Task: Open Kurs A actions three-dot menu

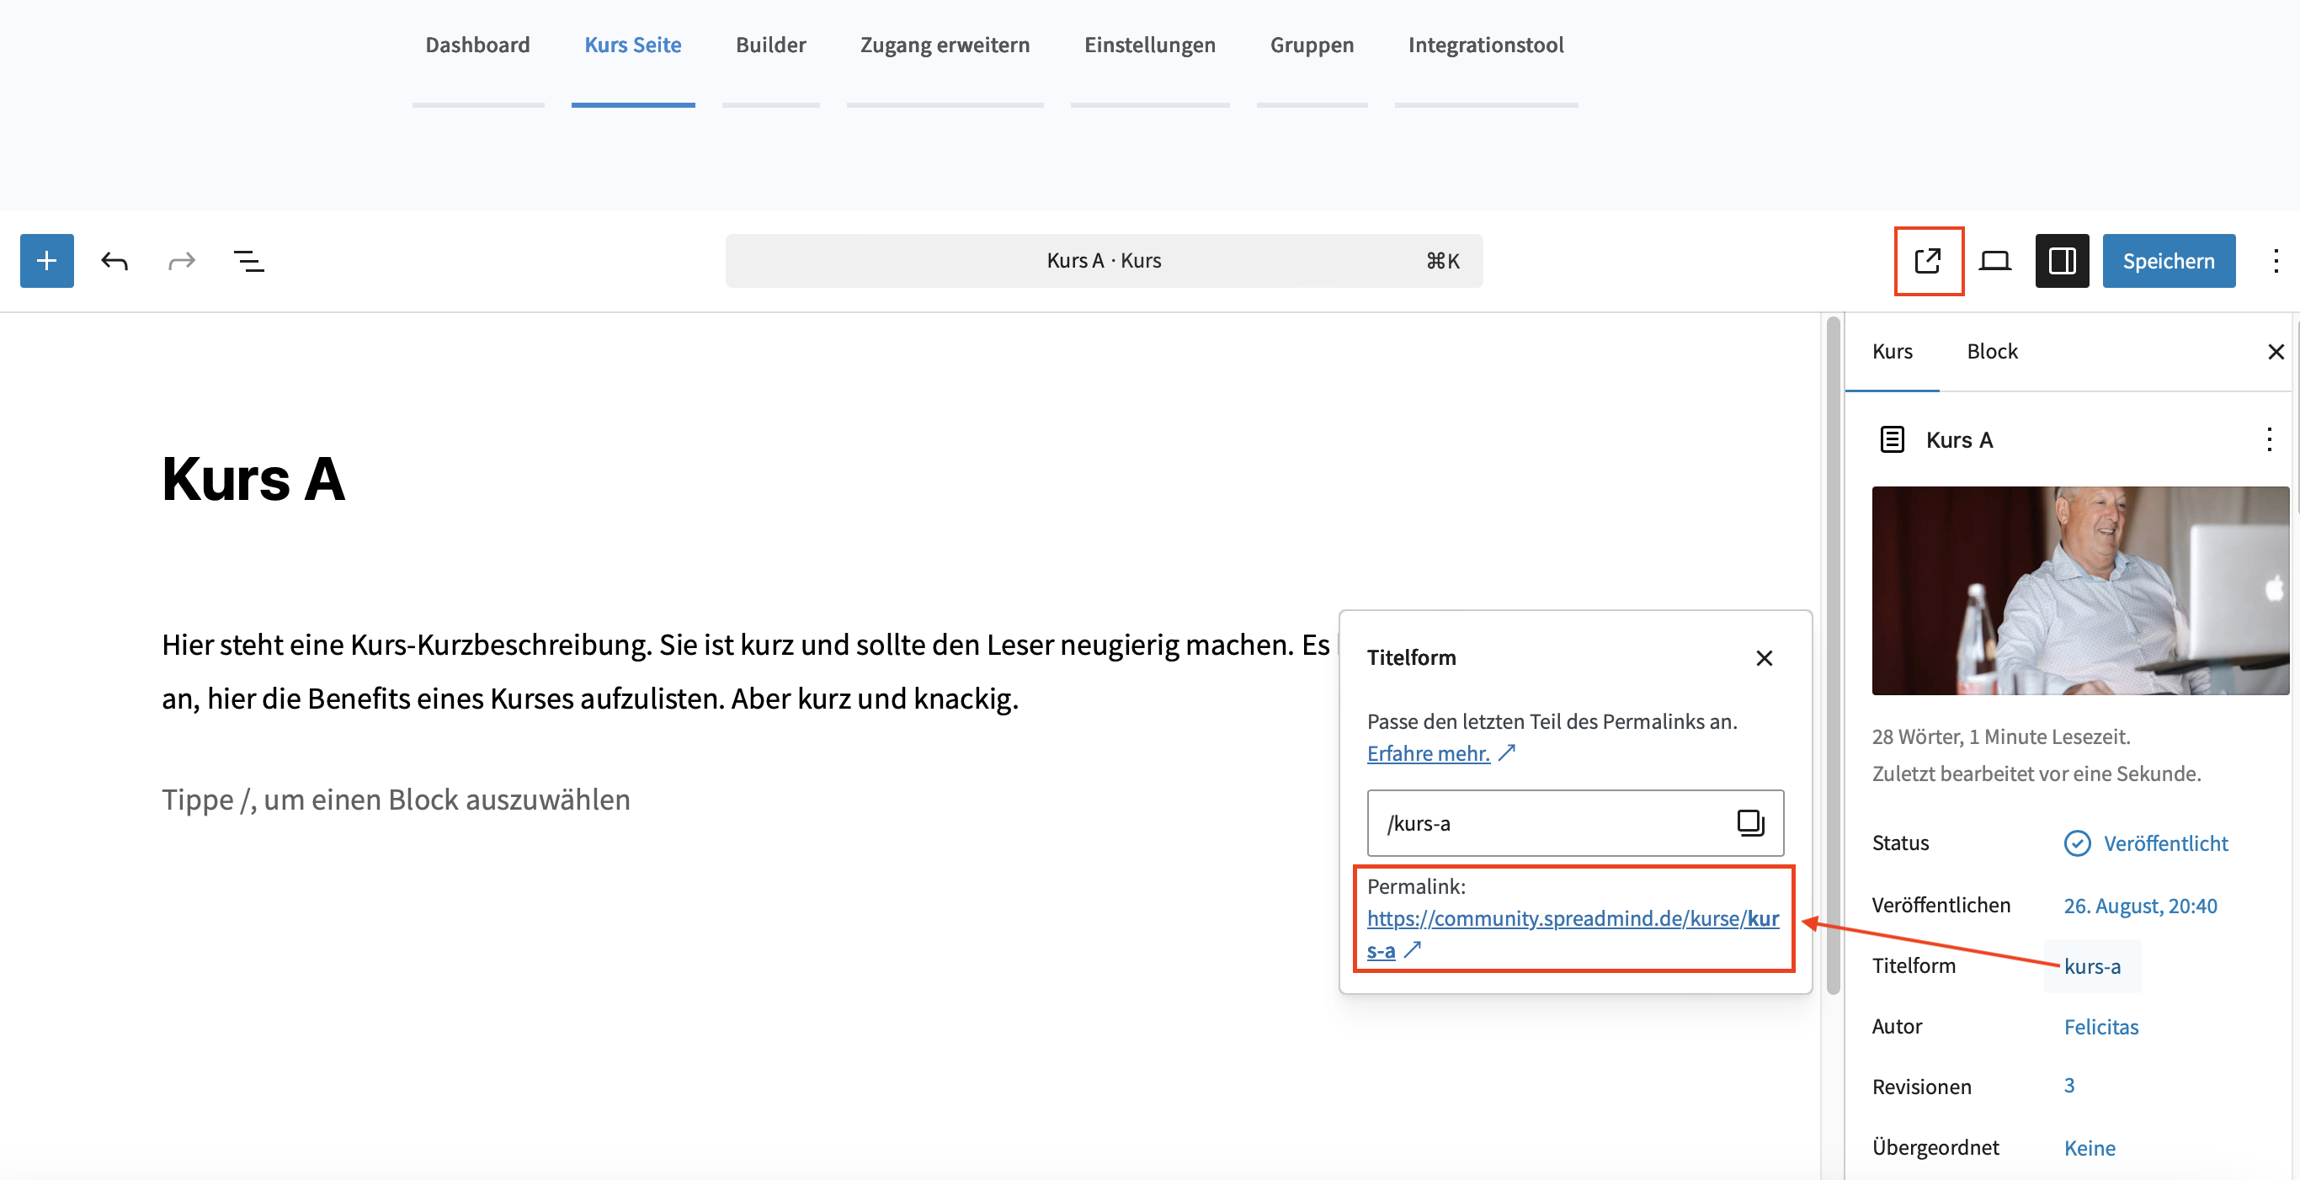Action: click(x=2269, y=439)
